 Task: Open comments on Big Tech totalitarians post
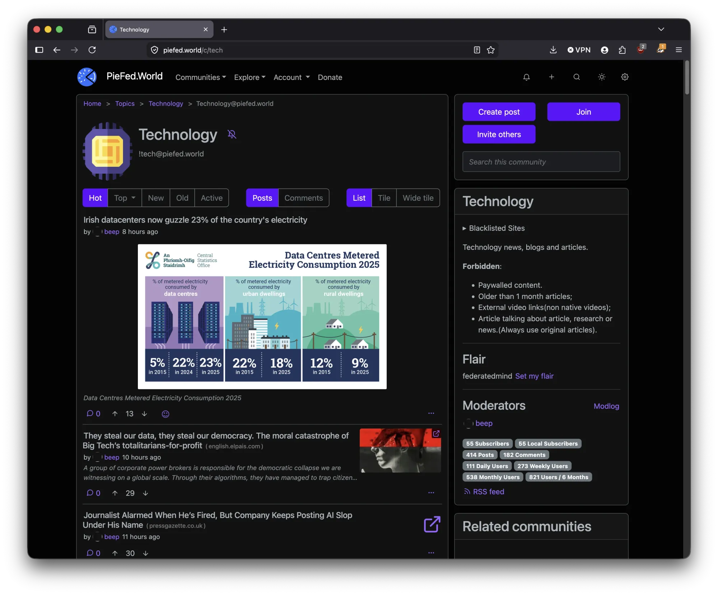point(93,493)
